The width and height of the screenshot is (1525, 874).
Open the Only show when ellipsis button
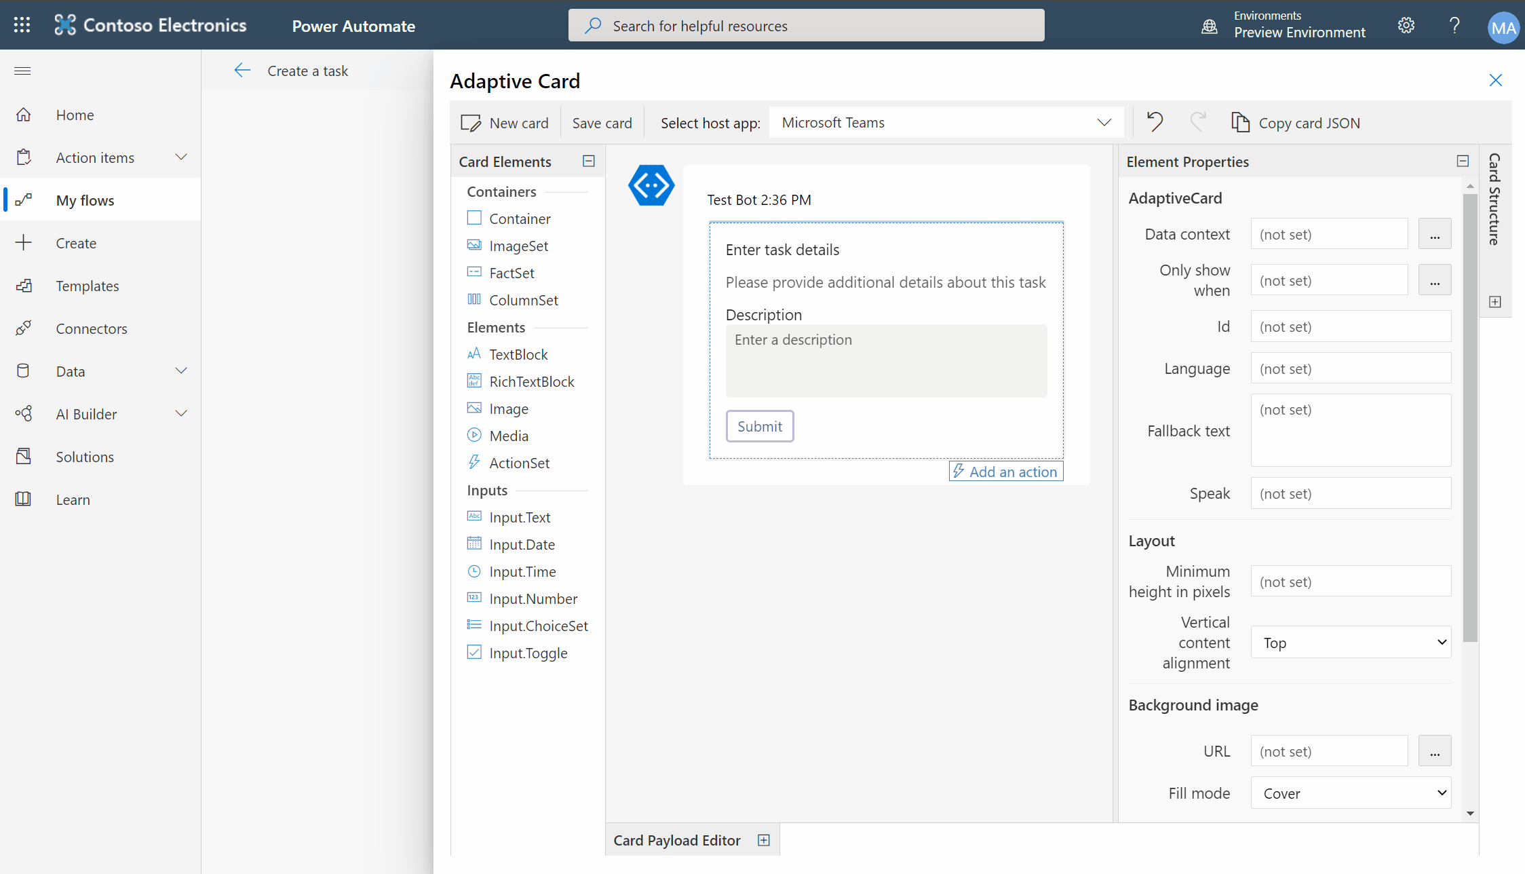click(1435, 280)
